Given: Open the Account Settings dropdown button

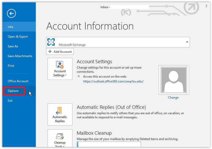Looking at the screenshot, I should tap(60, 69).
